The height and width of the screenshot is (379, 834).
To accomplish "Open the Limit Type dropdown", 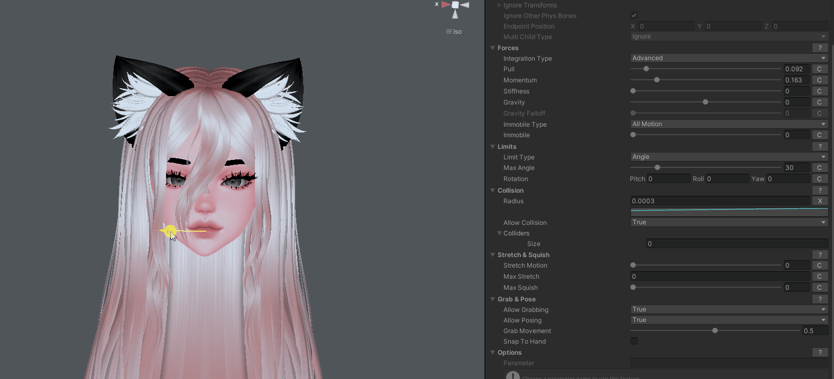I will [x=729, y=157].
